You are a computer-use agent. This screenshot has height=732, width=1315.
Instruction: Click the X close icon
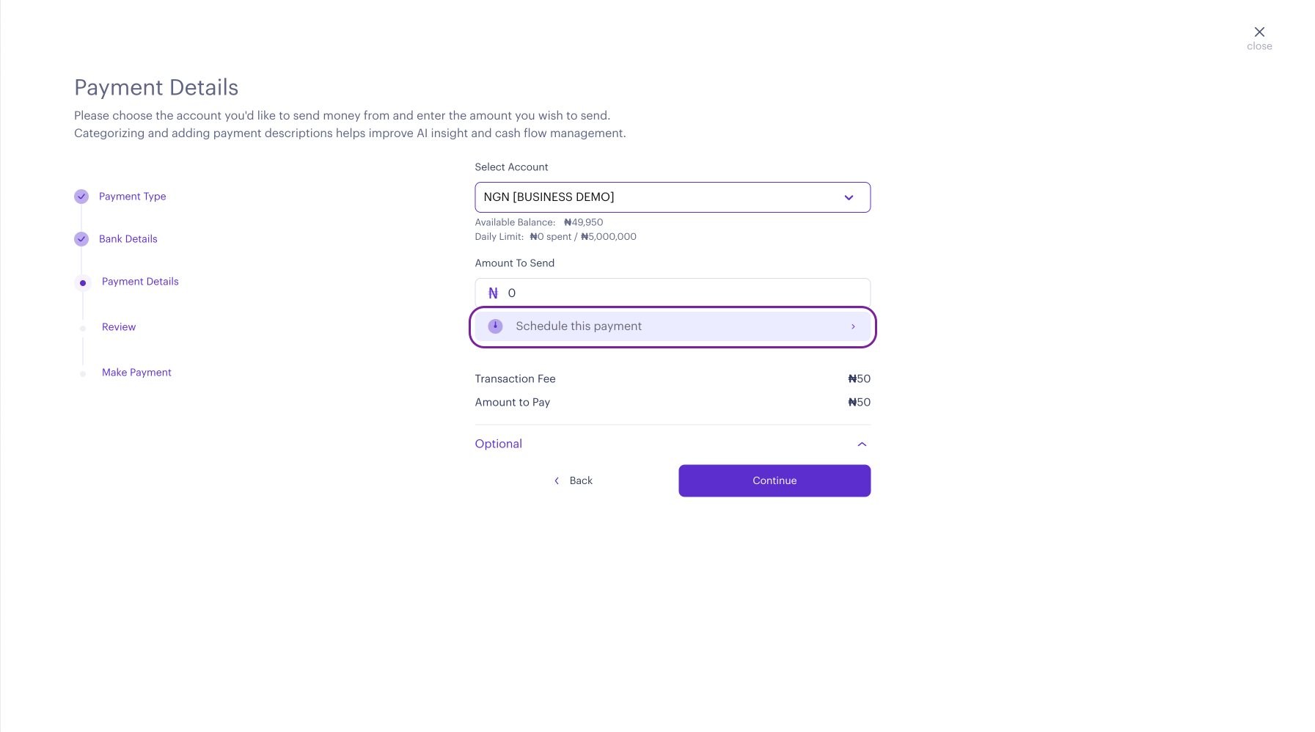click(x=1259, y=32)
